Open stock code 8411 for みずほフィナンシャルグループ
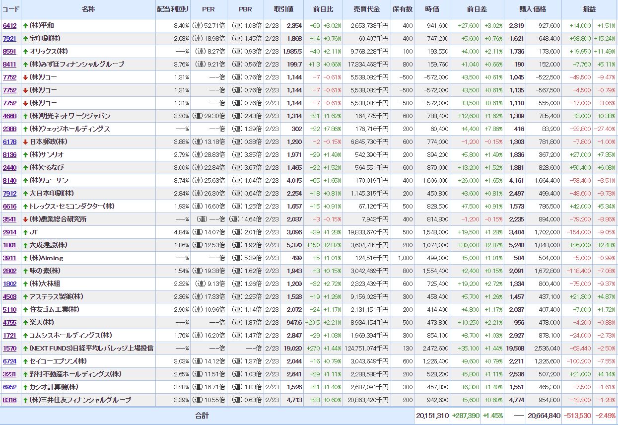The height and width of the screenshot is (425, 618). coord(9,65)
